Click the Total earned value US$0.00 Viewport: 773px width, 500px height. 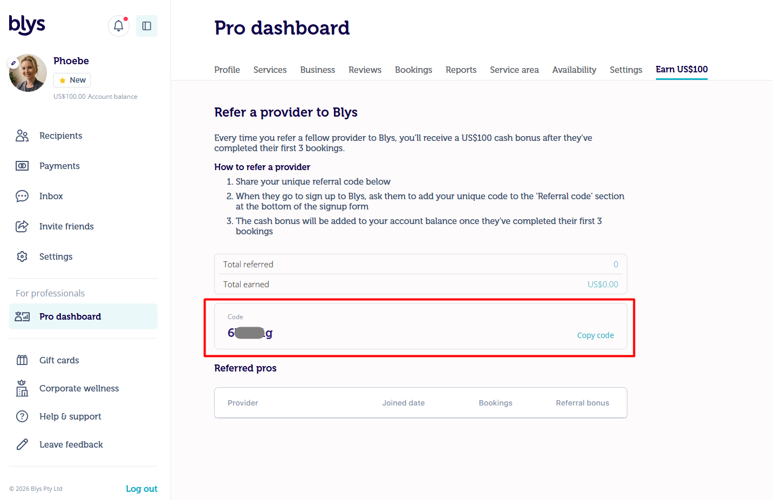click(x=603, y=285)
